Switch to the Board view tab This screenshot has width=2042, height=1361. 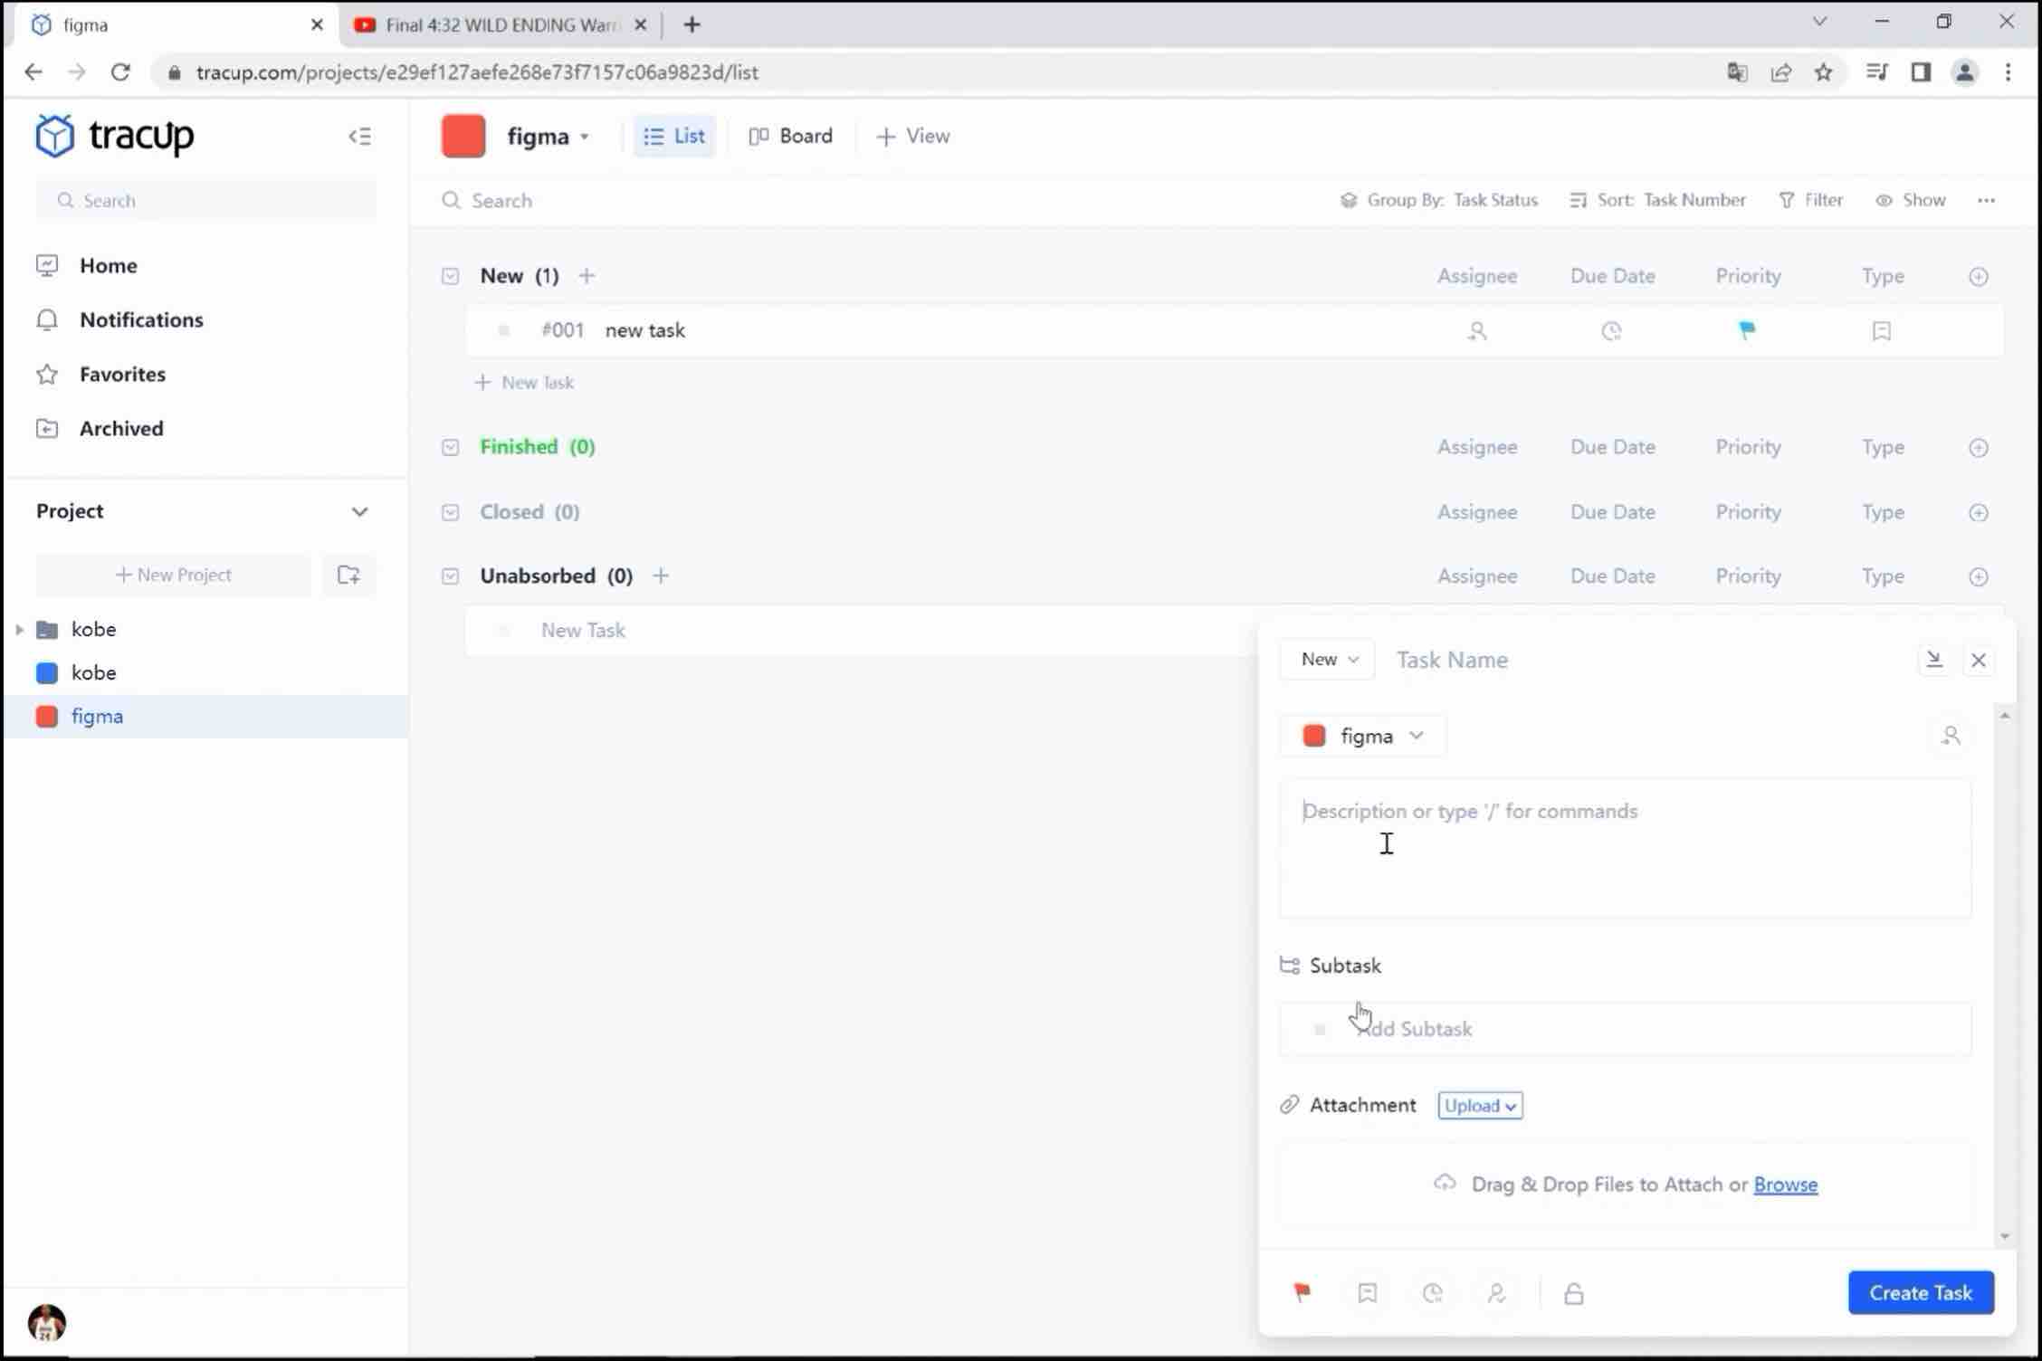(x=790, y=136)
